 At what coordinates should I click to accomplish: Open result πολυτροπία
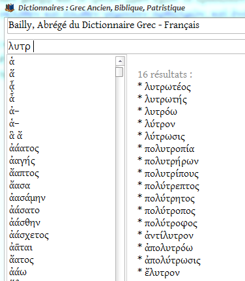[x=169, y=149]
